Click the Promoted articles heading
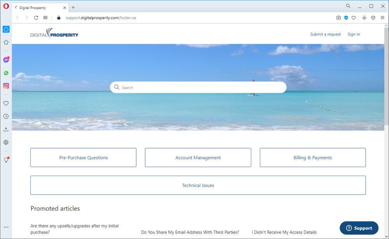Screen dimensions: 389x239 (55, 209)
